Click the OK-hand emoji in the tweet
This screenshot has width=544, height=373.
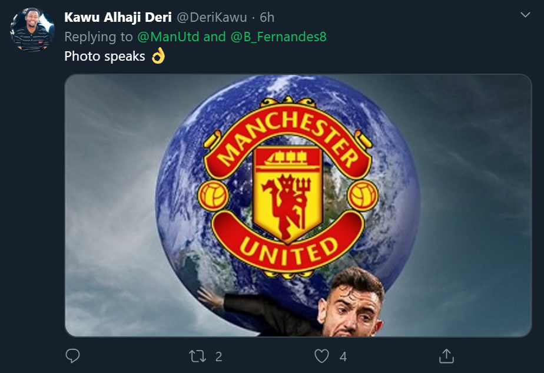pyautogui.click(x=158, y=57)
